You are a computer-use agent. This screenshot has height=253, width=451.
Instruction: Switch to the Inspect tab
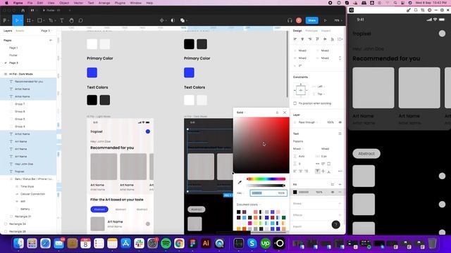[x=326, y=31]
